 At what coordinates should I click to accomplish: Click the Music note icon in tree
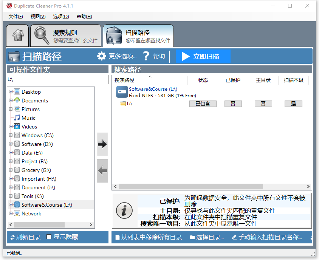coord(17,118)
